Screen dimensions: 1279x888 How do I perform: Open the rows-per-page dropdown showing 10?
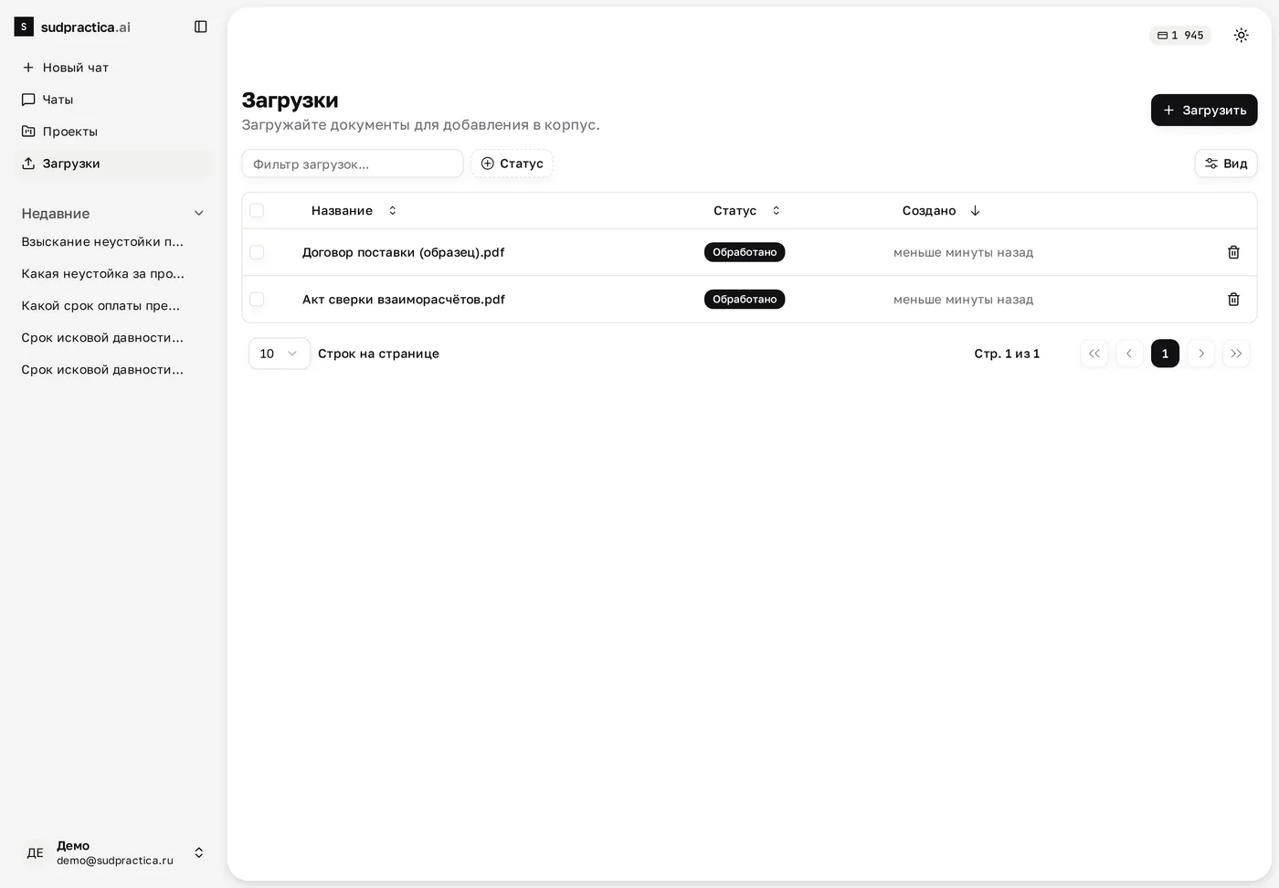pyautogui.click(x=280, y=354)
